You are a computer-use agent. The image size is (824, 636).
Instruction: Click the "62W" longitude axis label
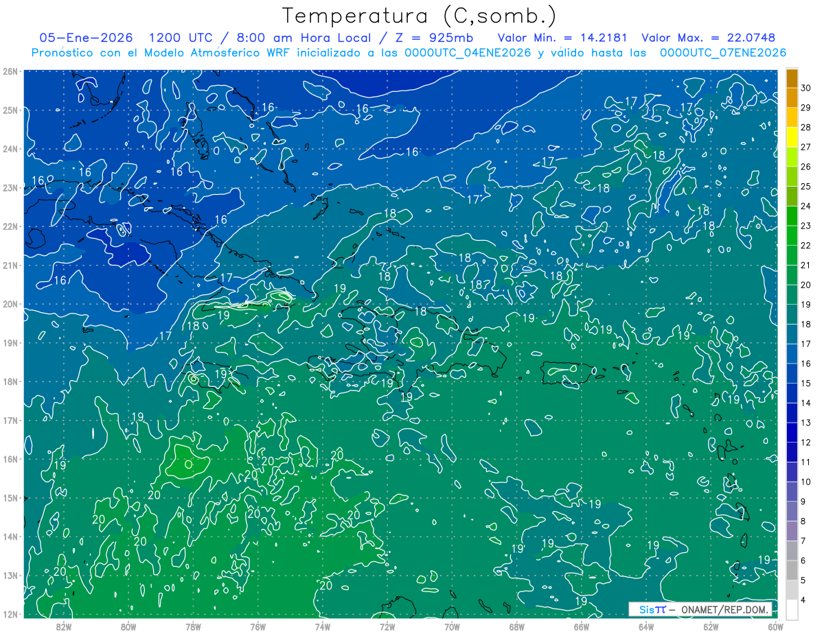click(x=711, y=626)
